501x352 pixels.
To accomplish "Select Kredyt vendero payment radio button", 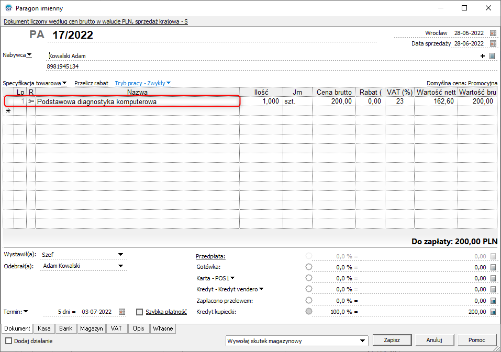I will point(309,289).
